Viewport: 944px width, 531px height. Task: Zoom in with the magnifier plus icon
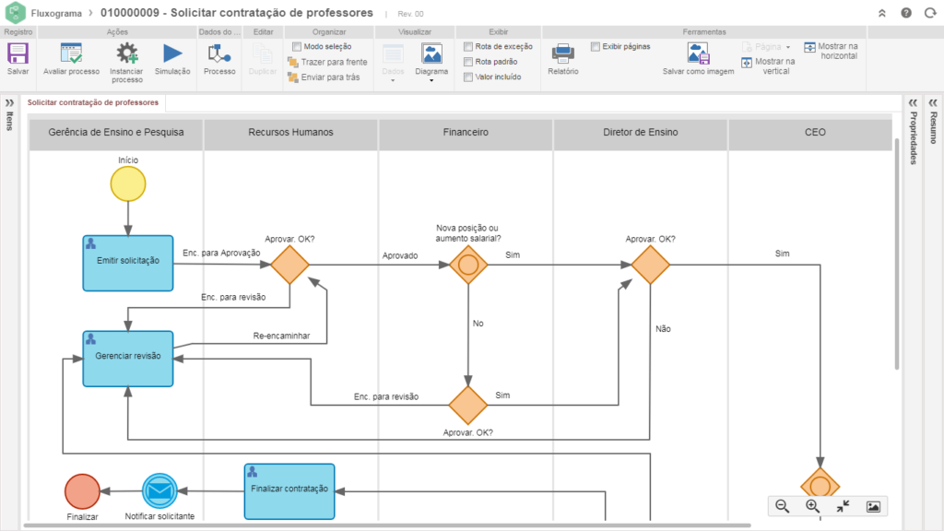point(812,506)
